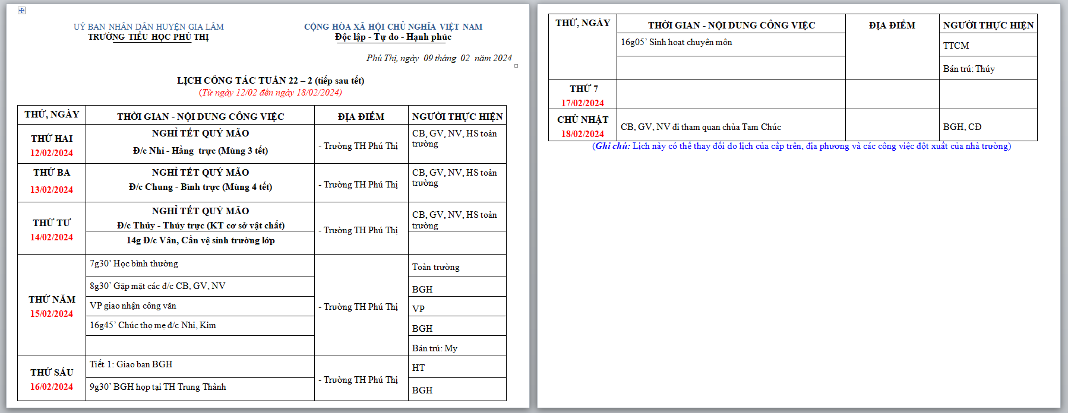Image resolution: width=1068 pixels, height=413 pixels.
Task: Click the red date 13/02/2024
Action: pos(52,190)
